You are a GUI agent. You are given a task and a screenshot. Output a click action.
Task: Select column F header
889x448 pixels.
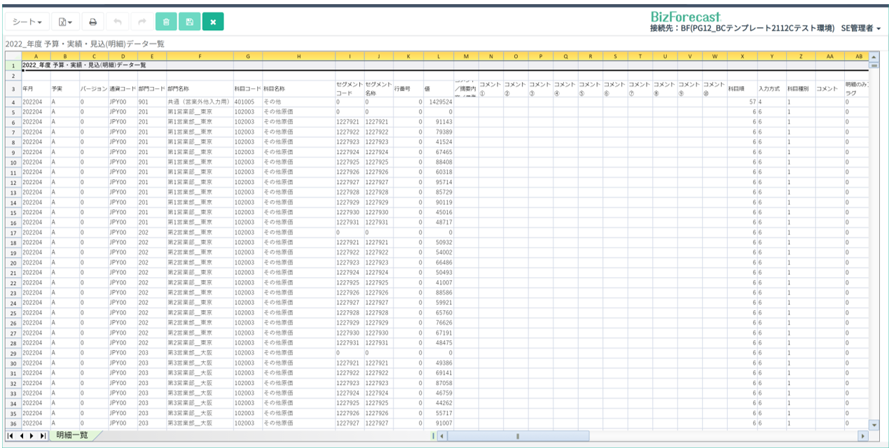point(199,56)
